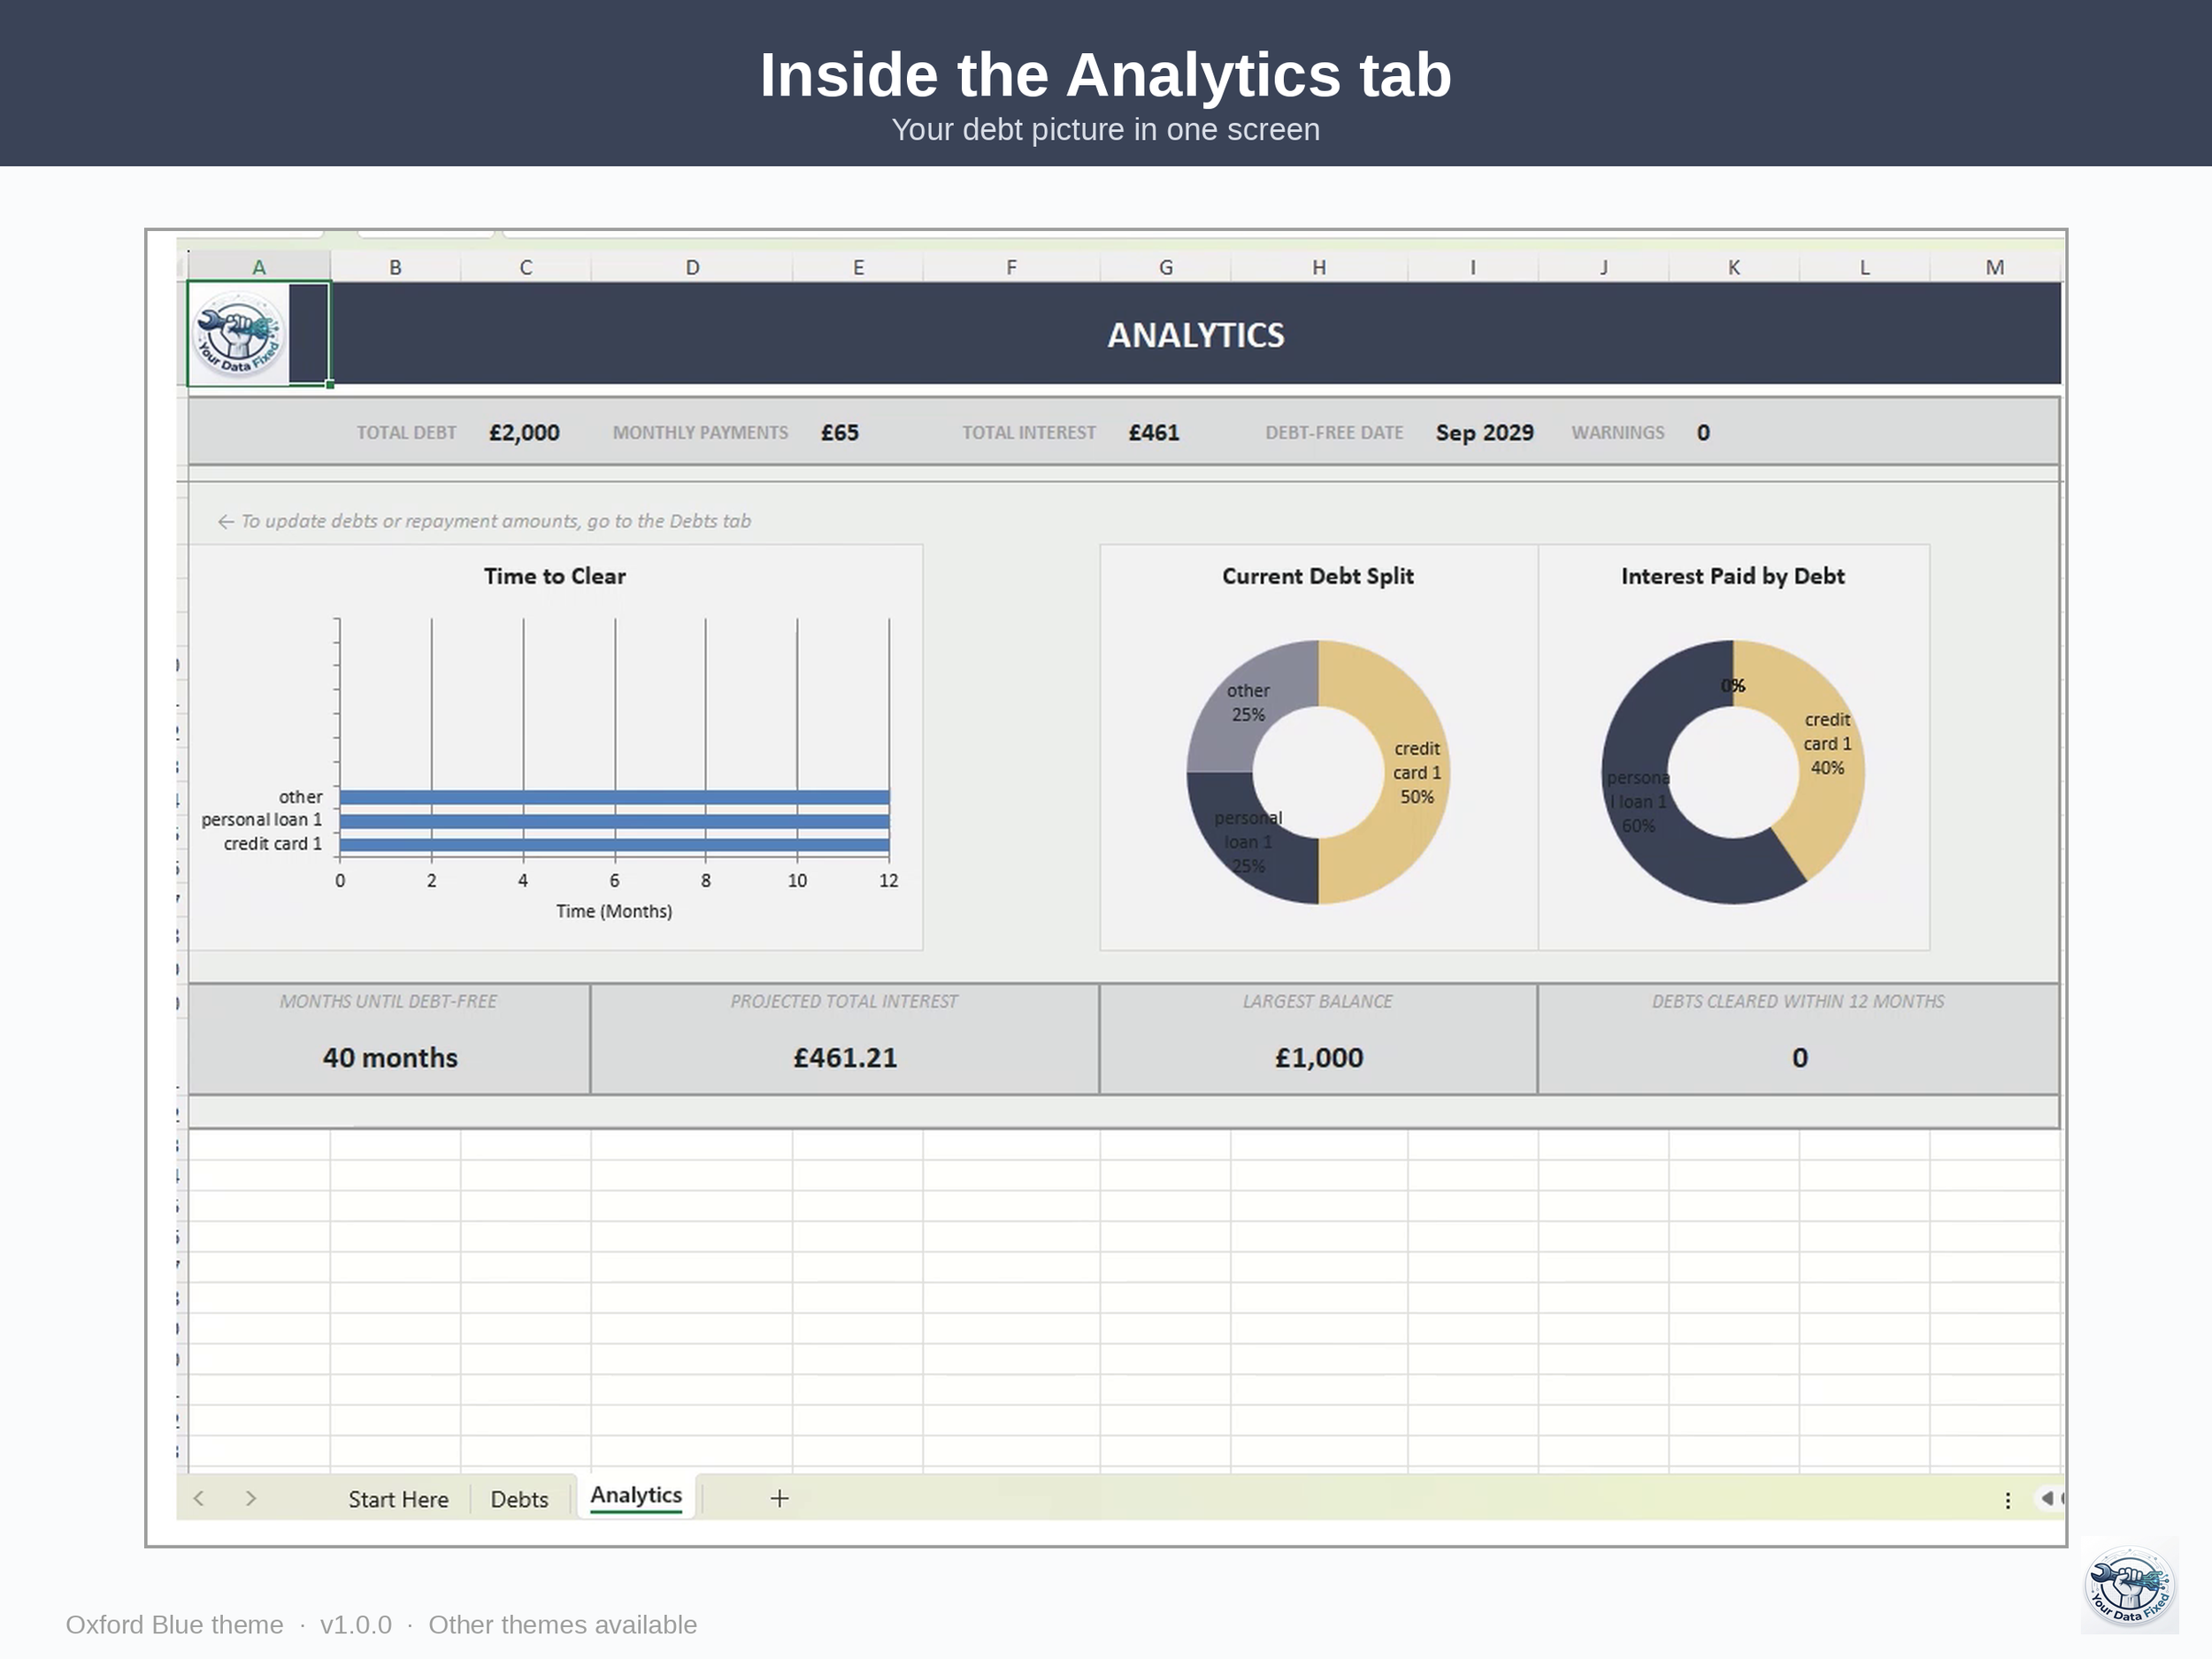This screenshot has height=1659, width=2212.
Task: Click the Your Data Fixed logo in cell A1
Action: click(238, 334)
